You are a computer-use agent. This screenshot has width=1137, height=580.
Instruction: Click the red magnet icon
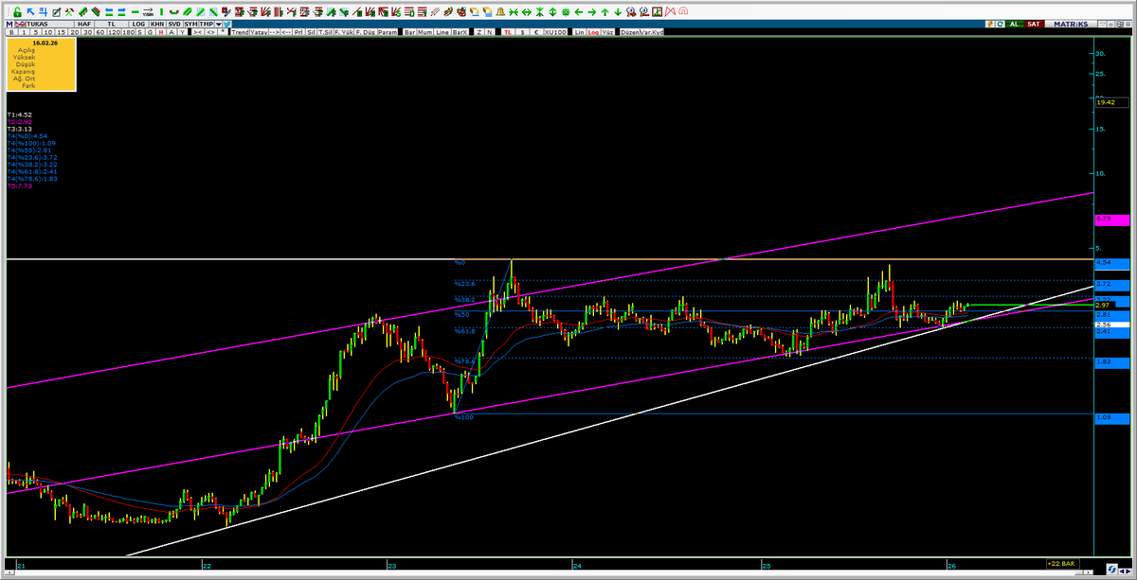[682, 12]
